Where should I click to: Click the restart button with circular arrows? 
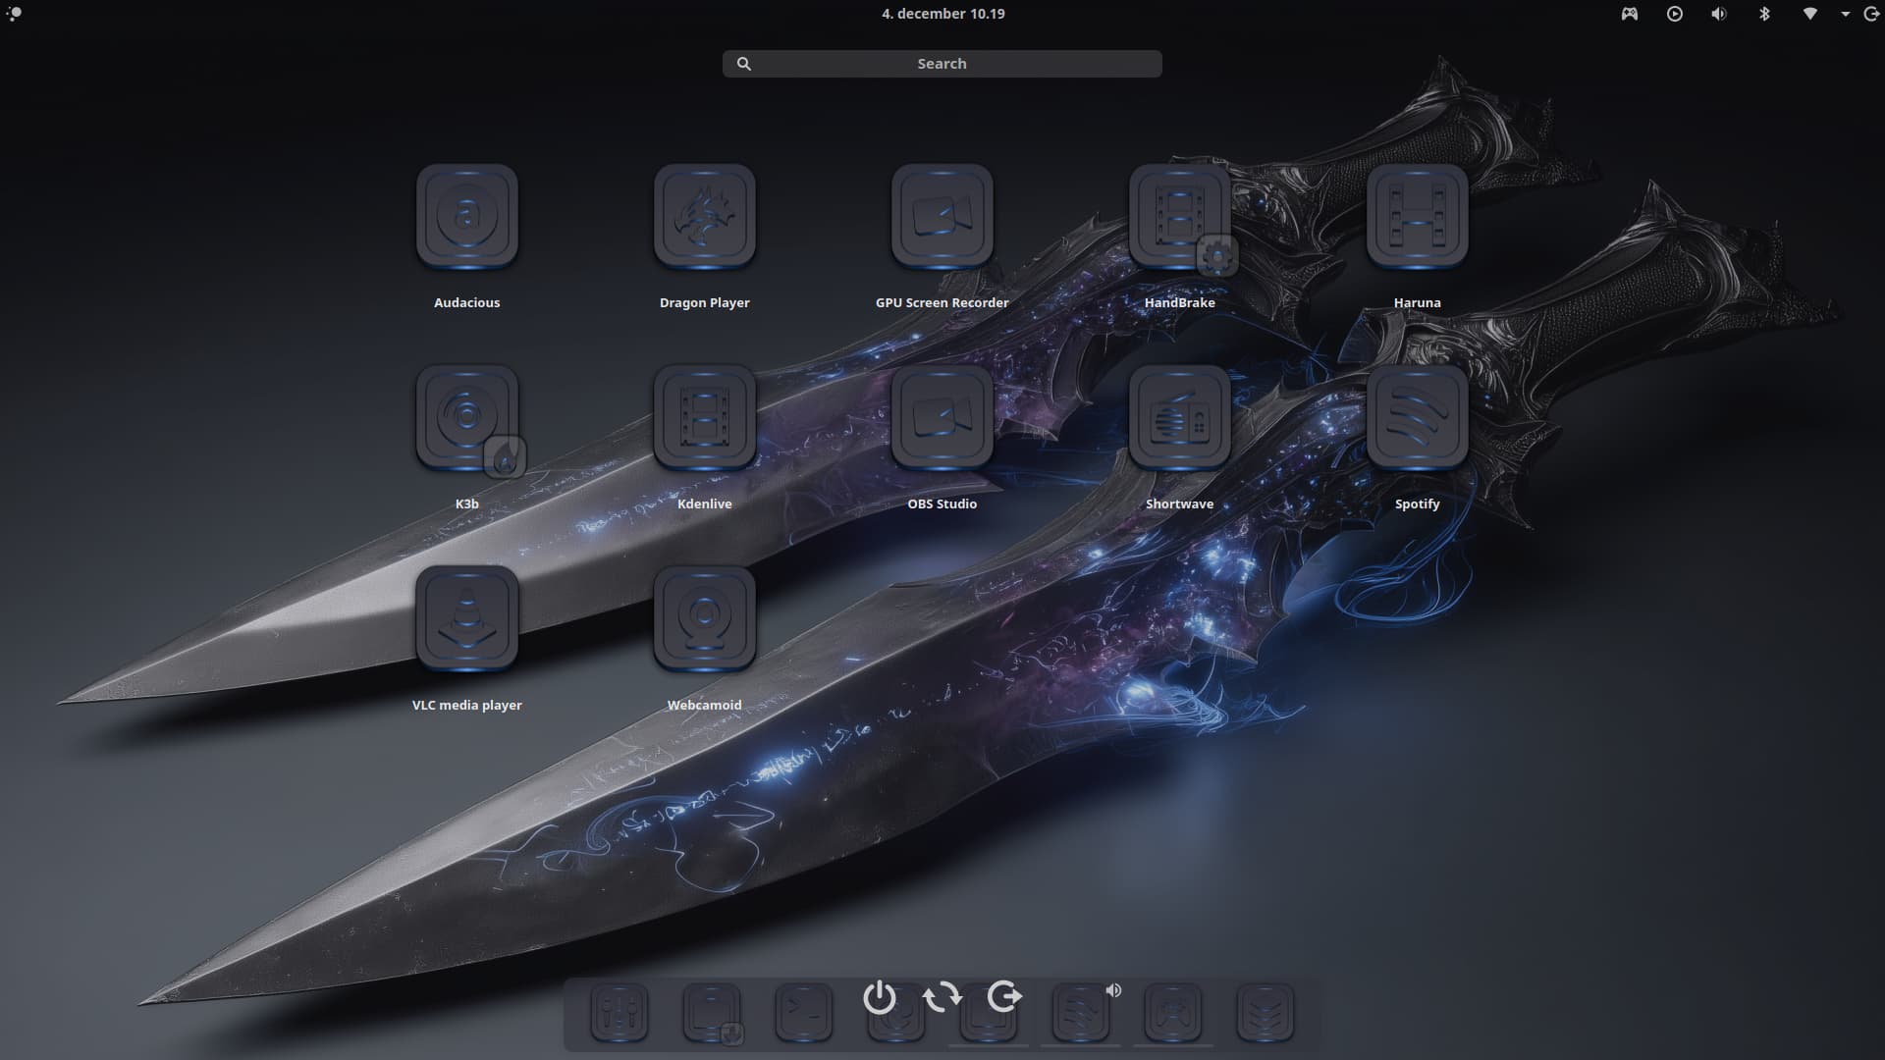click(942, 998)
